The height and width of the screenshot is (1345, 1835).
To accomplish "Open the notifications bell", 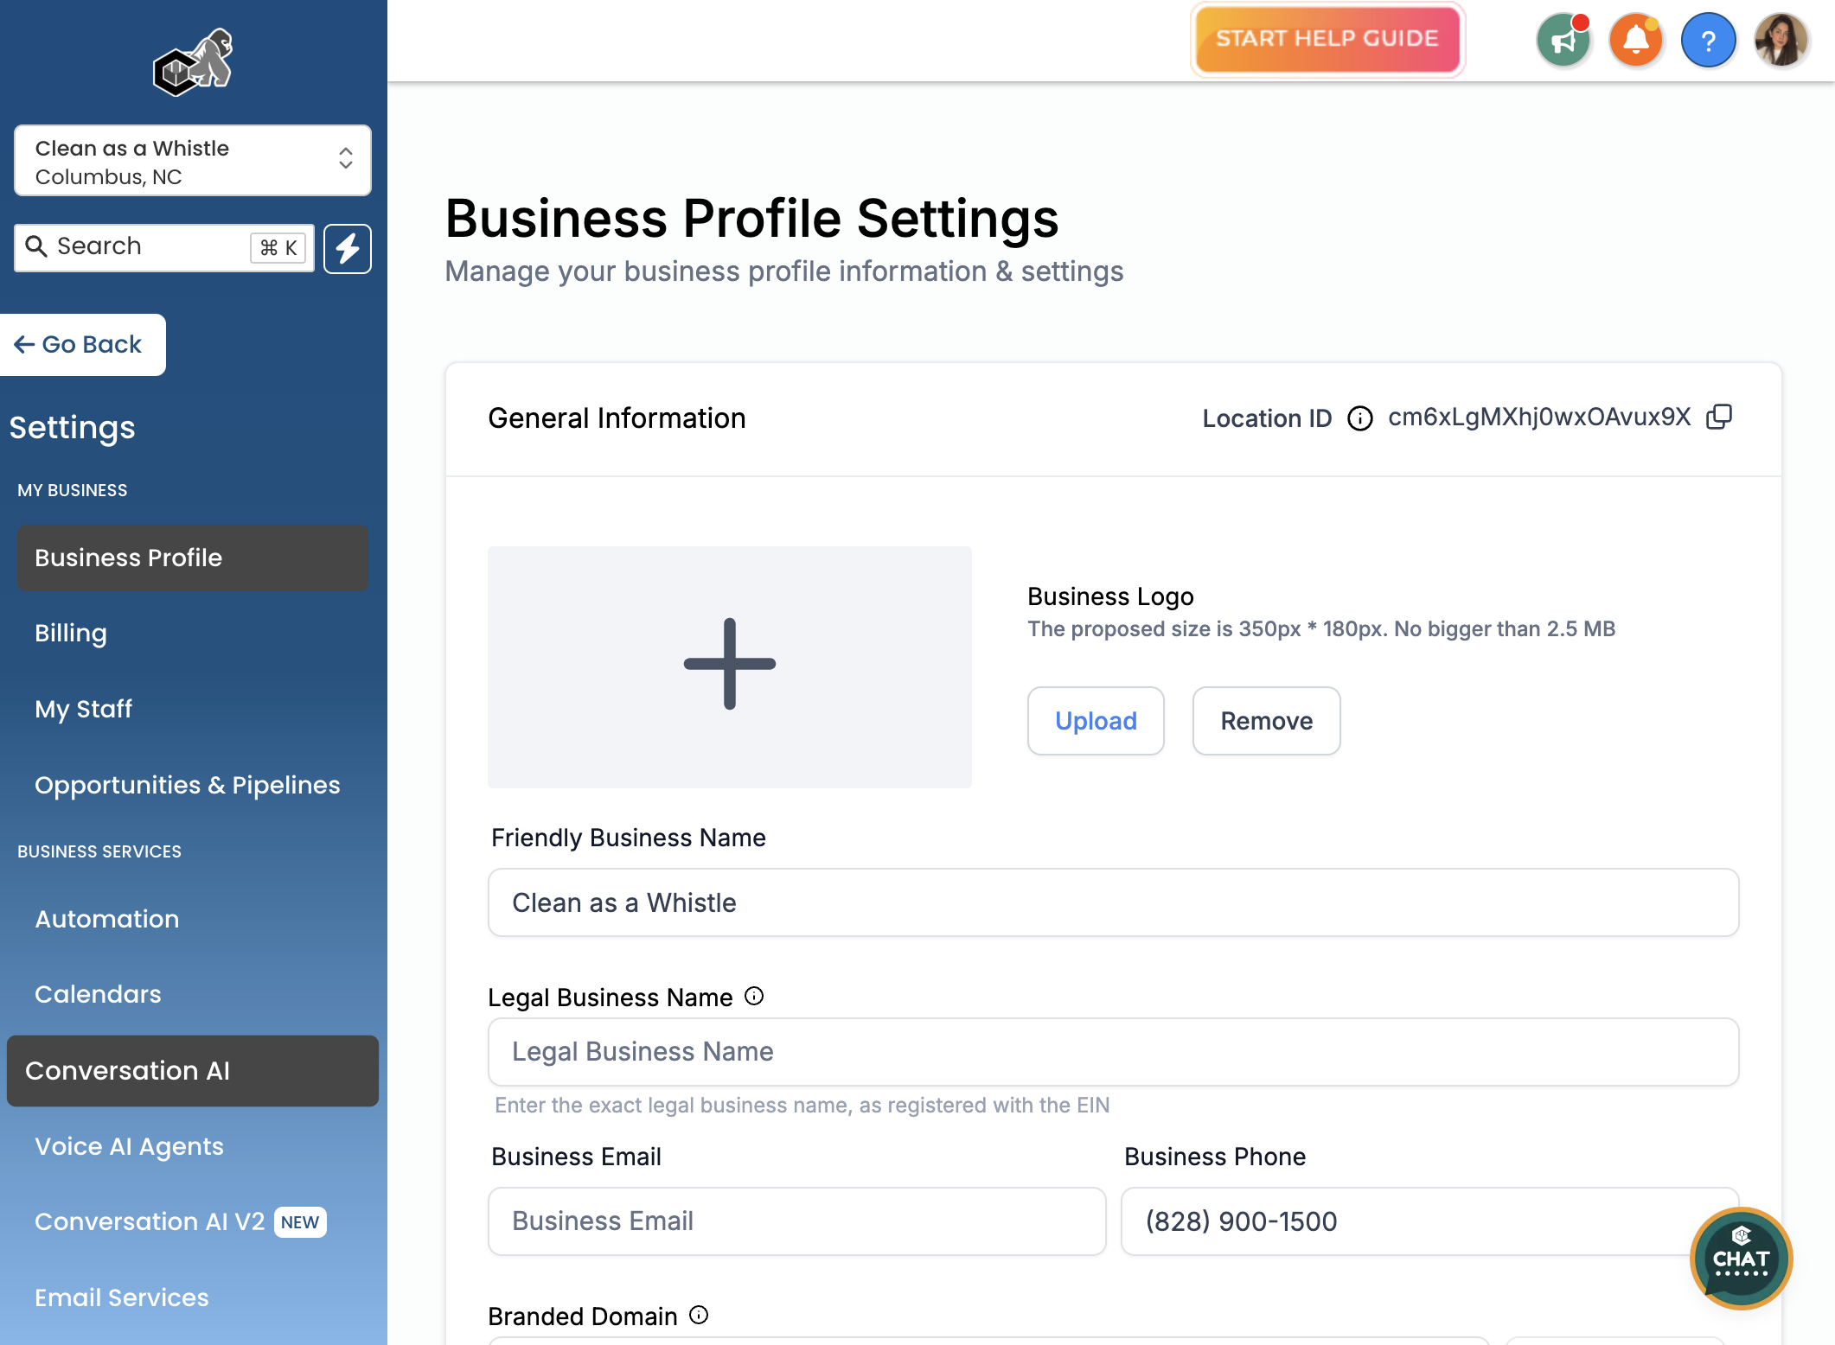I will coord(1636,40).
